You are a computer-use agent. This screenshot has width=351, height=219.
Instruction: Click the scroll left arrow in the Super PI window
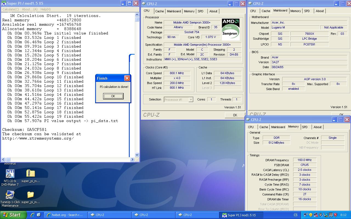click(x=3, y=159)
